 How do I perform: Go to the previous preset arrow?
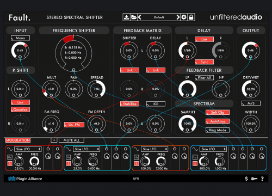coord(139,17)
